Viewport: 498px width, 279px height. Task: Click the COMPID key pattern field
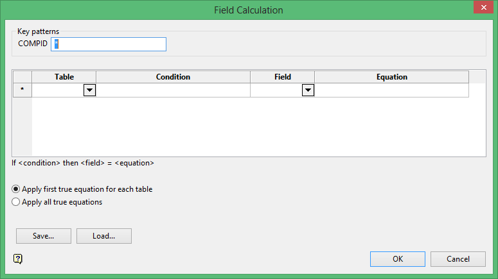[112, 44]
